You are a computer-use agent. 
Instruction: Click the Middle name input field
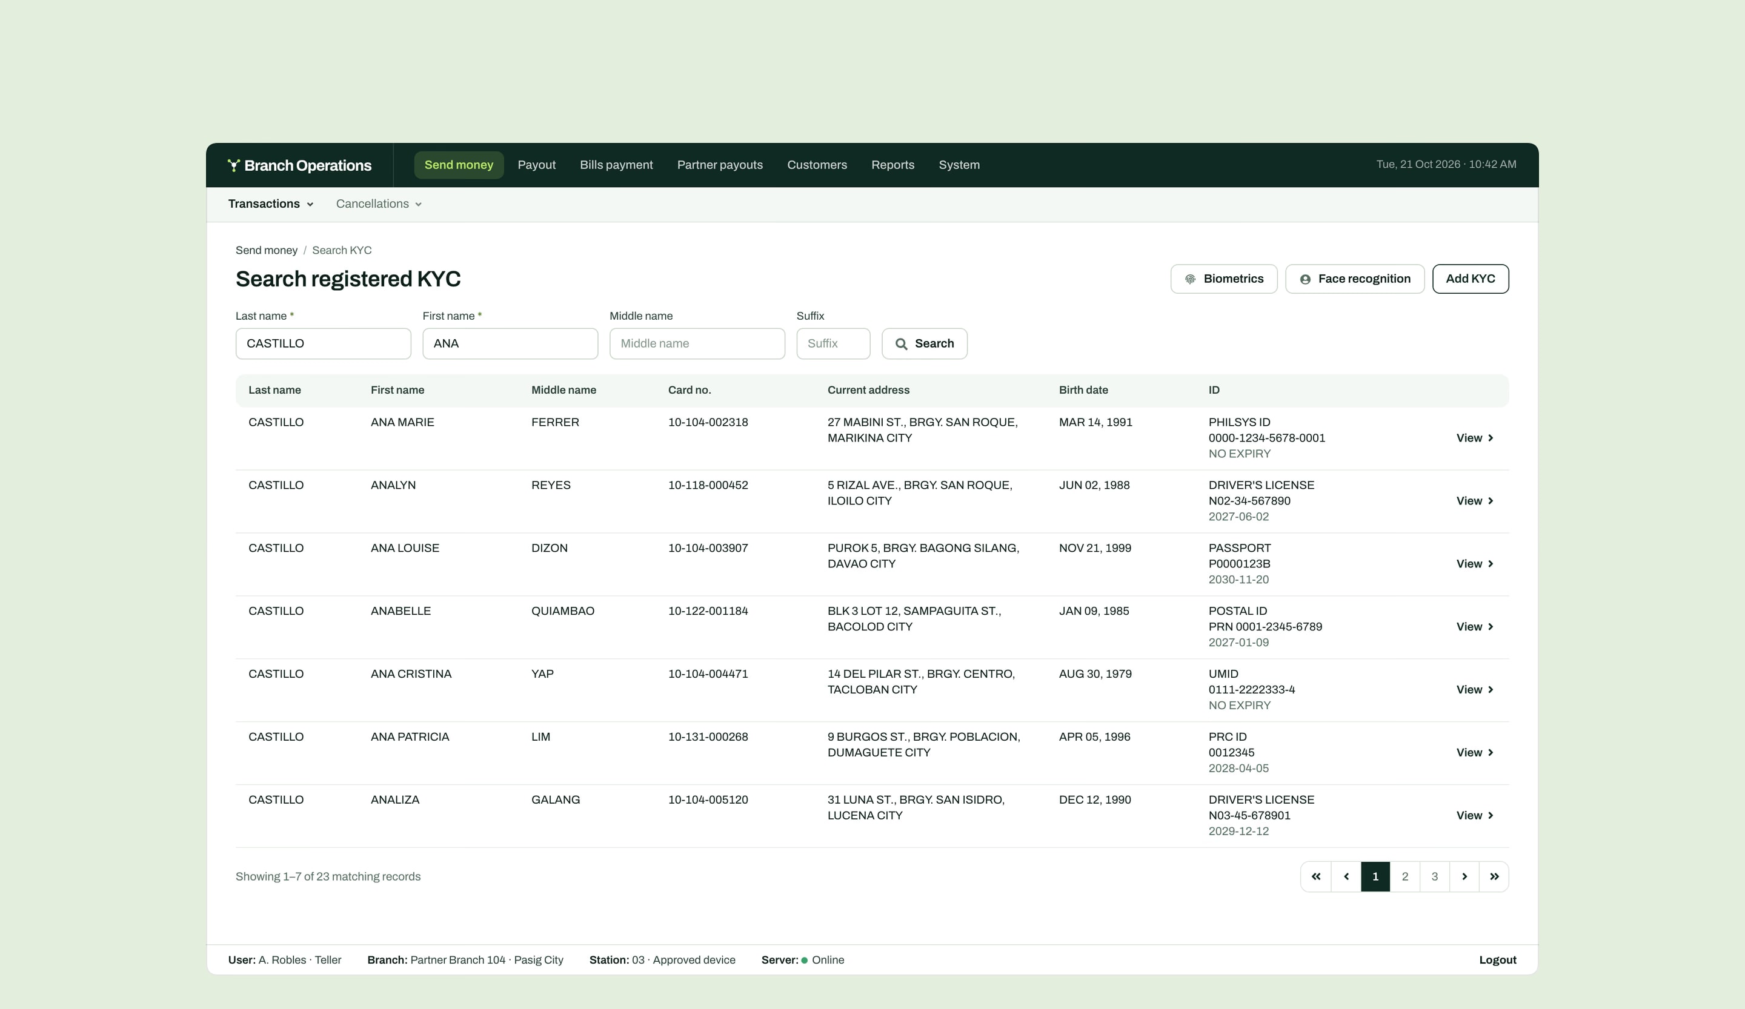click(x=697, y=343)
